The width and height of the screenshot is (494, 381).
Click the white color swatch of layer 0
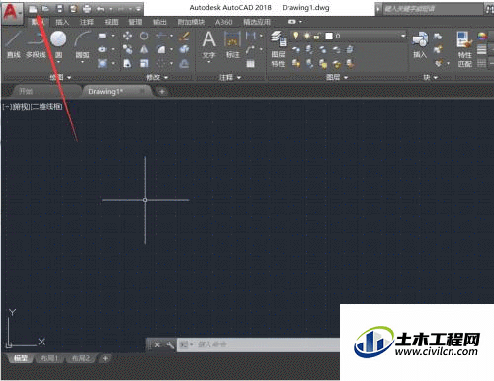[x=329, y=36]
